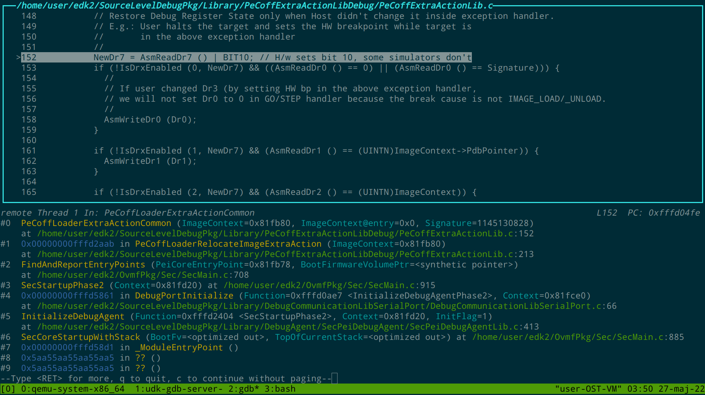The width and height of the screenshot is (705, 395).
Task: Click InitializeDebugAgent in frame #5
Action: pyautogui.click(x=73, y=317)
